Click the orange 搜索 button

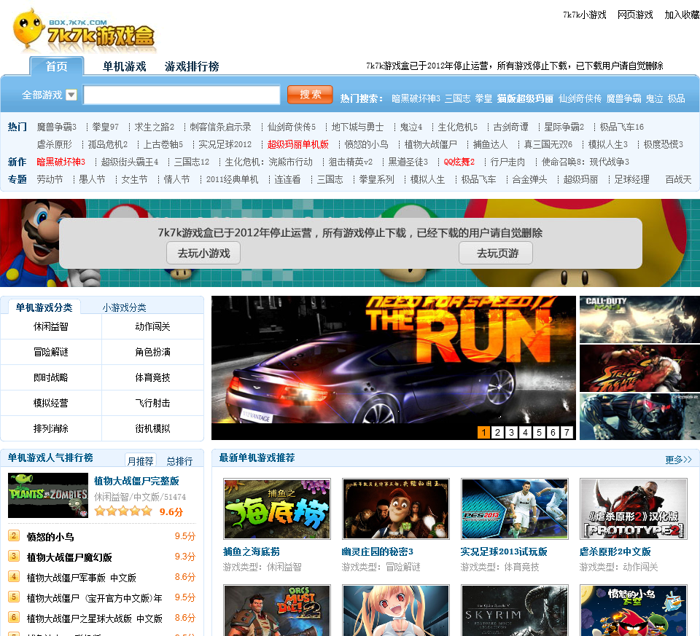[x=311, y=95]
